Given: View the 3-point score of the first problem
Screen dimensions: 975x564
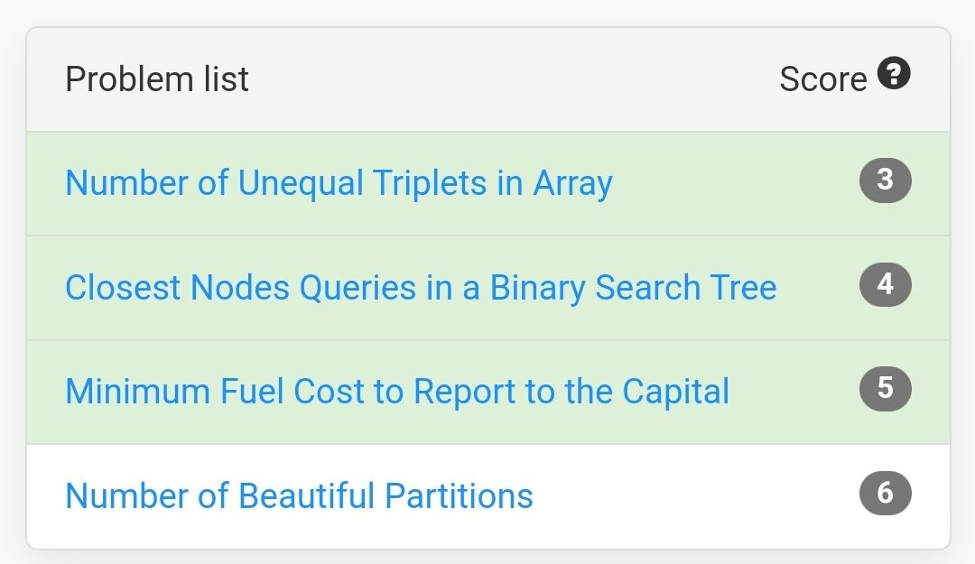Looking at the screenshot, I should point(886,180).
